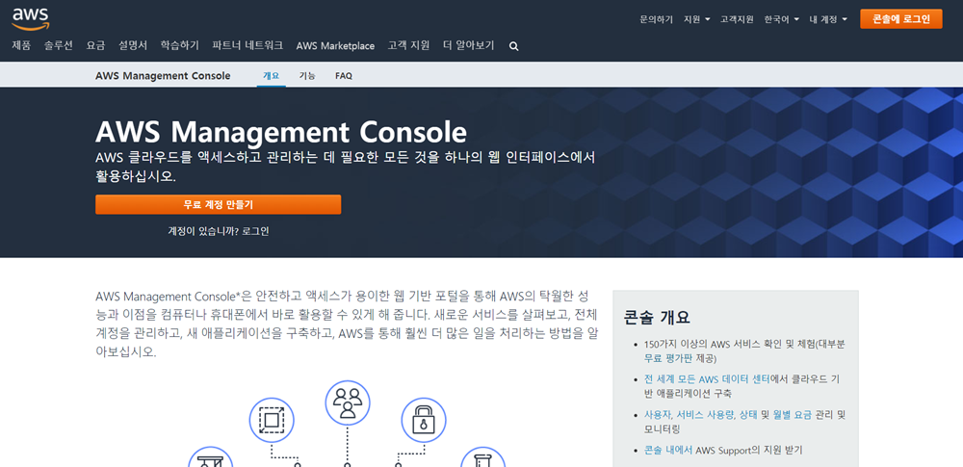
Task: Open the 더 알아보기 menu
Action: [x=469, y=45]
